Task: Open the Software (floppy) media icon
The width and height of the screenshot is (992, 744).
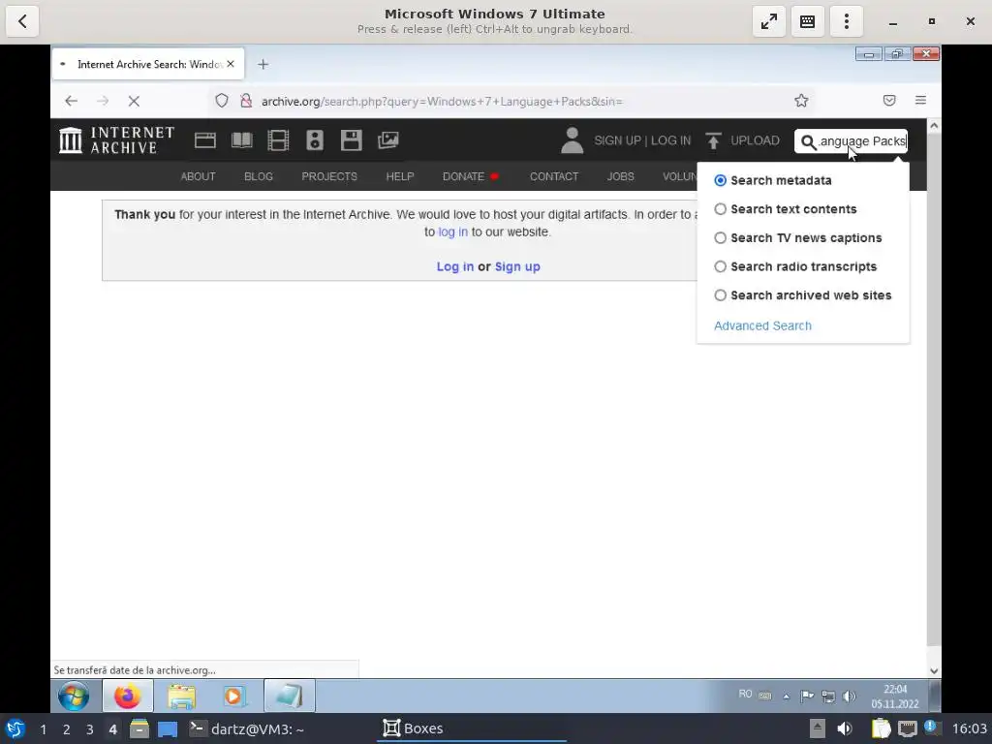Action: click(351, 140)
